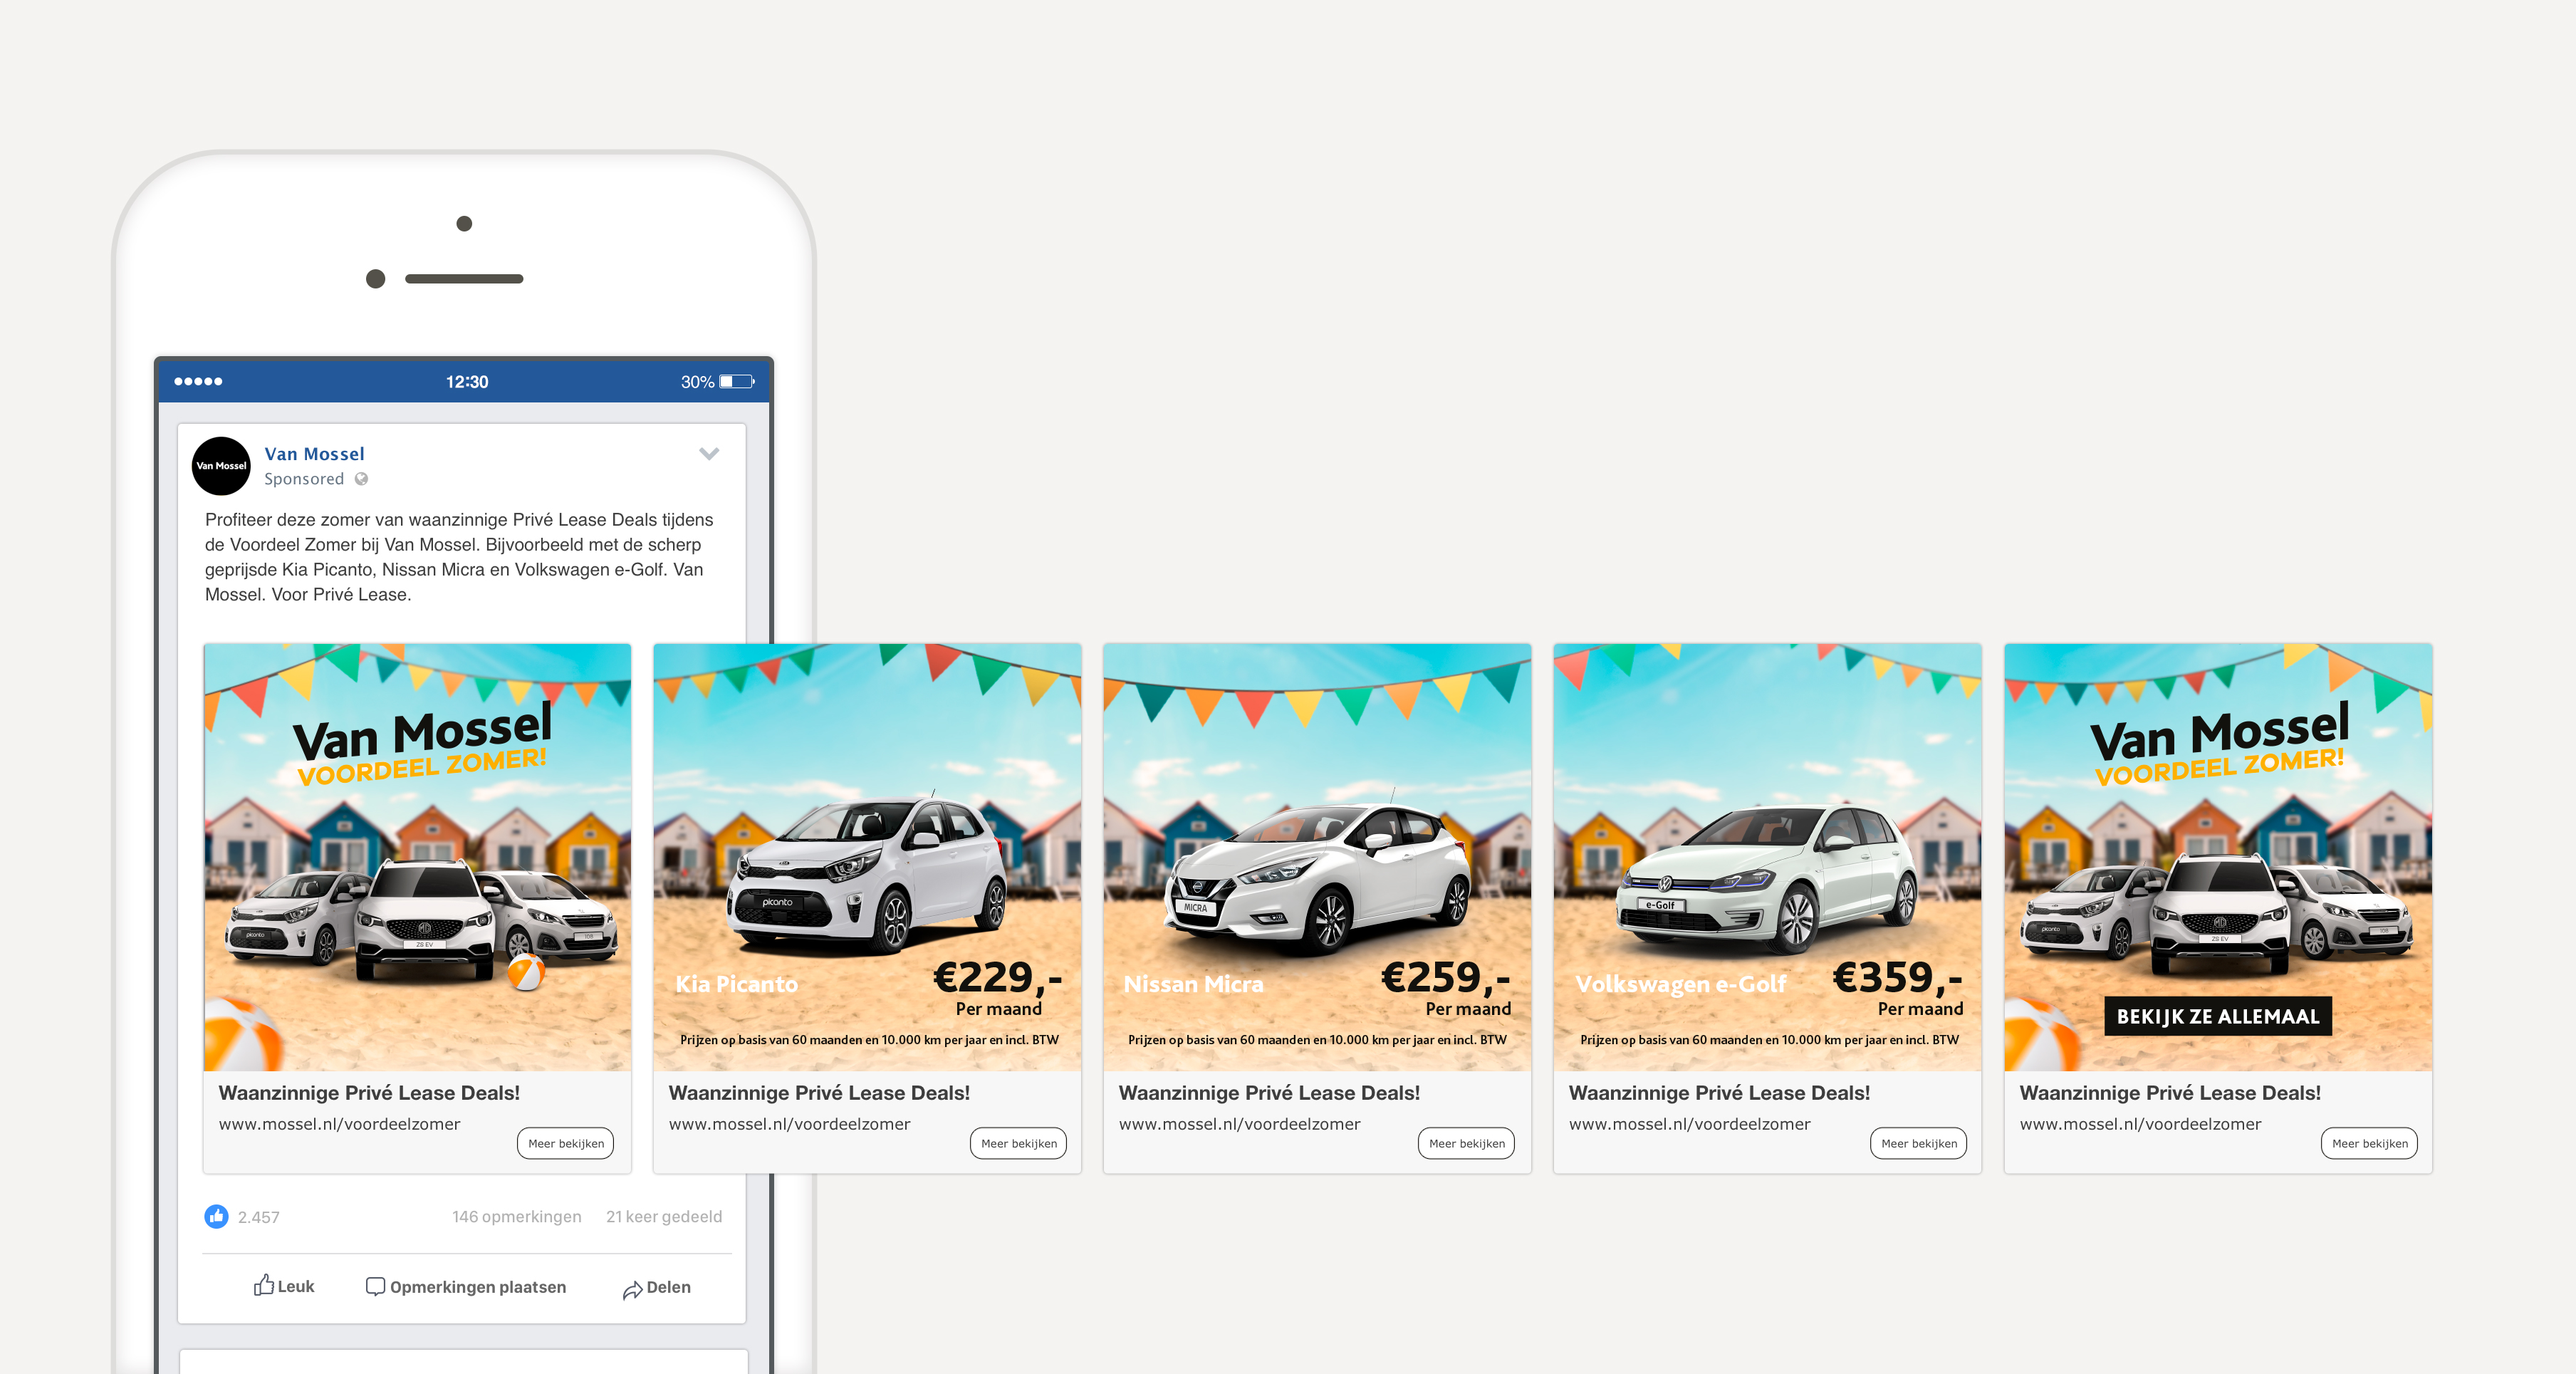Click the €229,- price text
This screenshot has width=2576, height=1374.
997,977
